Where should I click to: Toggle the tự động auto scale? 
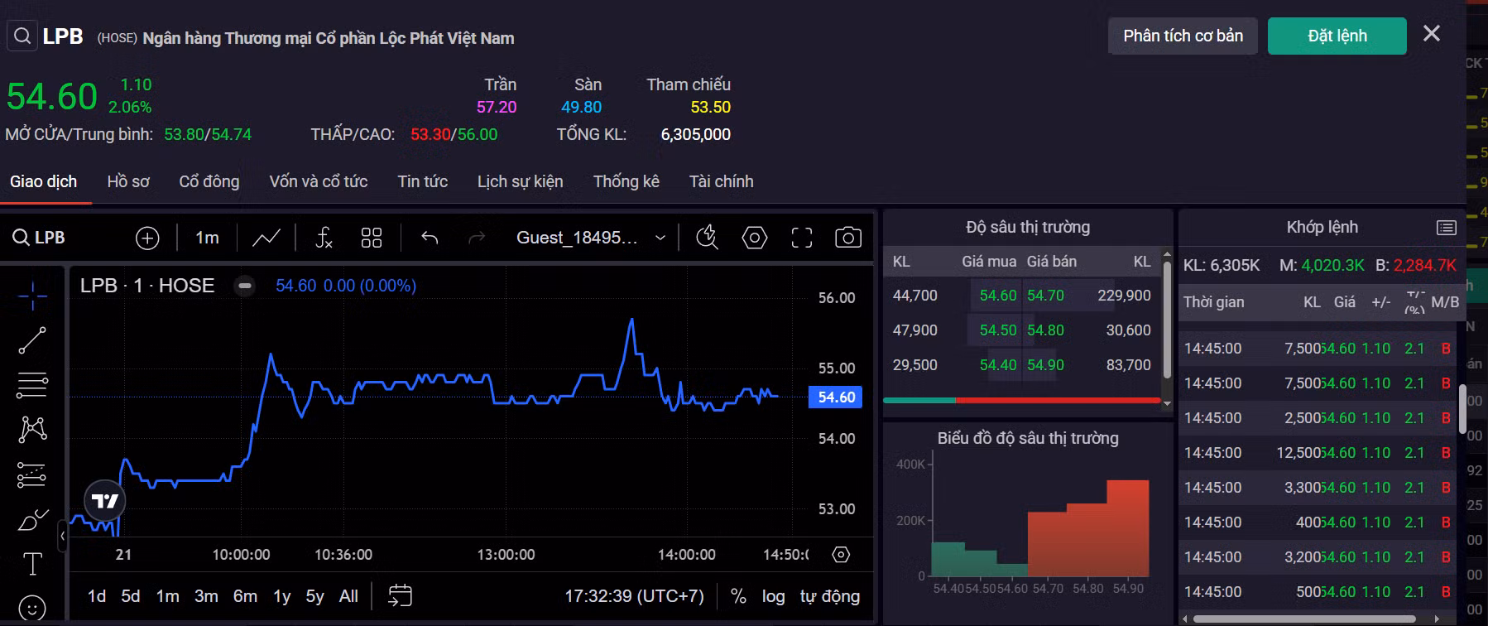pyautogui.click(x=829, y=596)
